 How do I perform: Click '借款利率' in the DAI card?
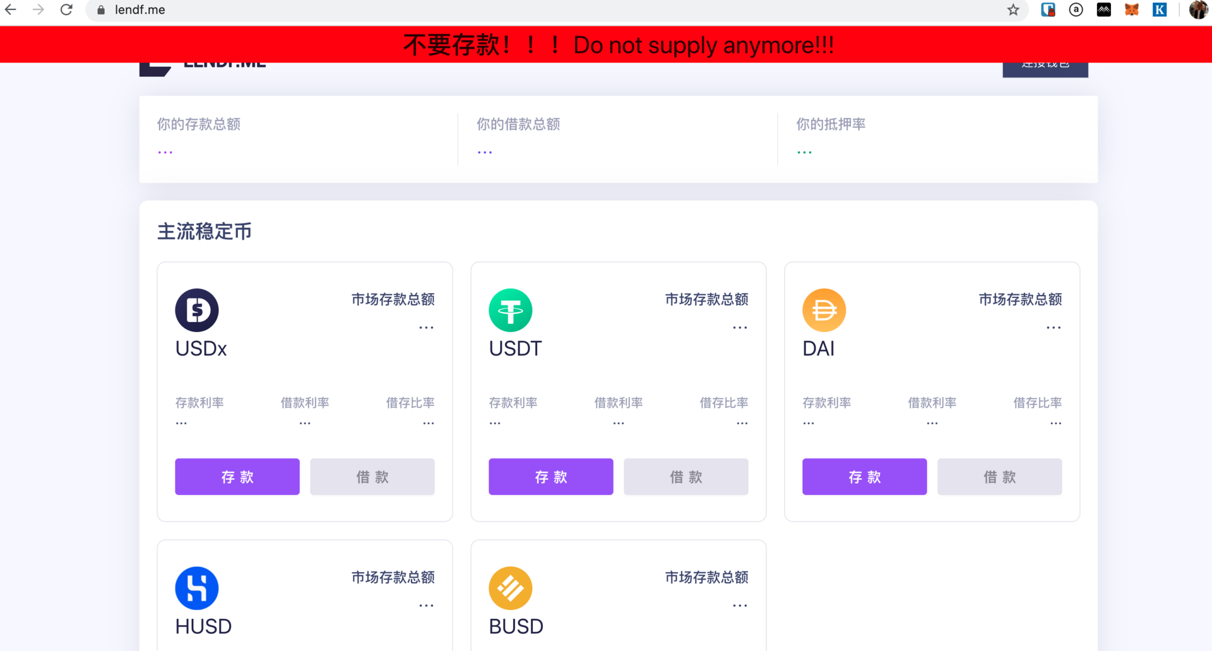(x=932, y=403)
